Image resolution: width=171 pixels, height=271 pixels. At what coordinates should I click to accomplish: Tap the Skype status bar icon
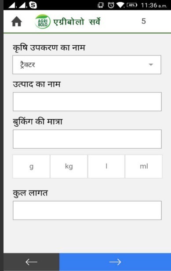(33, 5)
